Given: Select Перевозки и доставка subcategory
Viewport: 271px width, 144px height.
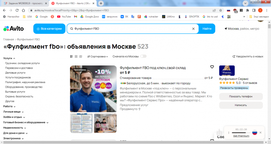Looking at the screenshot, I should [19, 68].
